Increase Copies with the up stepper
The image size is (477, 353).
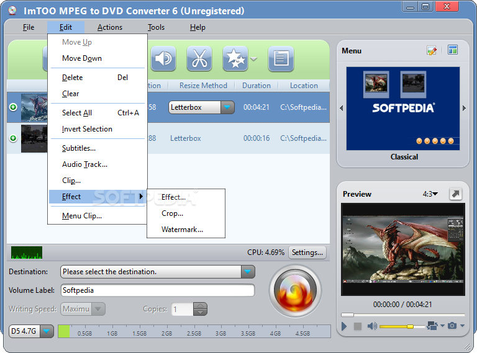(x=200, y=306)
